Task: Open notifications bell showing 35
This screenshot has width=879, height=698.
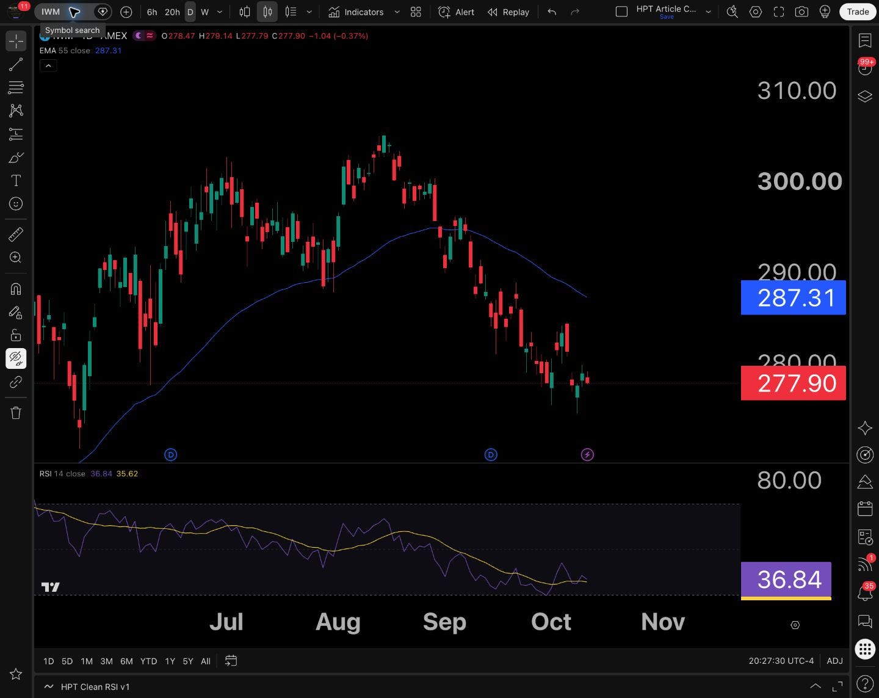Action: click(865, 592)
